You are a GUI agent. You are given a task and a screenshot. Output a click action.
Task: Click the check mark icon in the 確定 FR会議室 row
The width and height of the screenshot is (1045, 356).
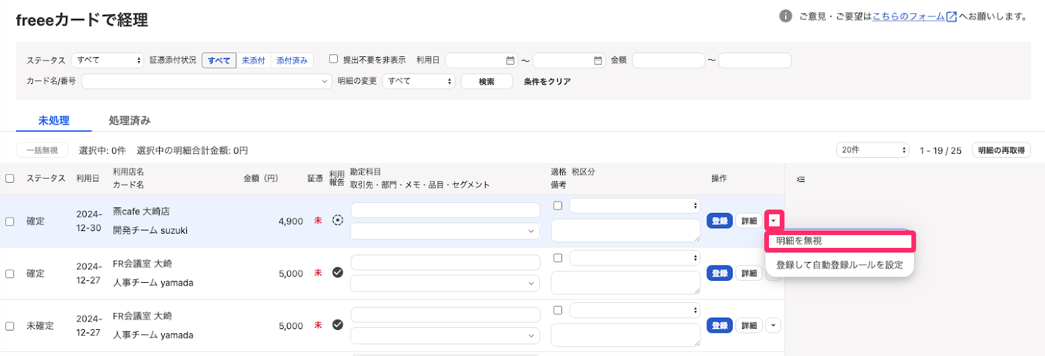coord(338,272)
